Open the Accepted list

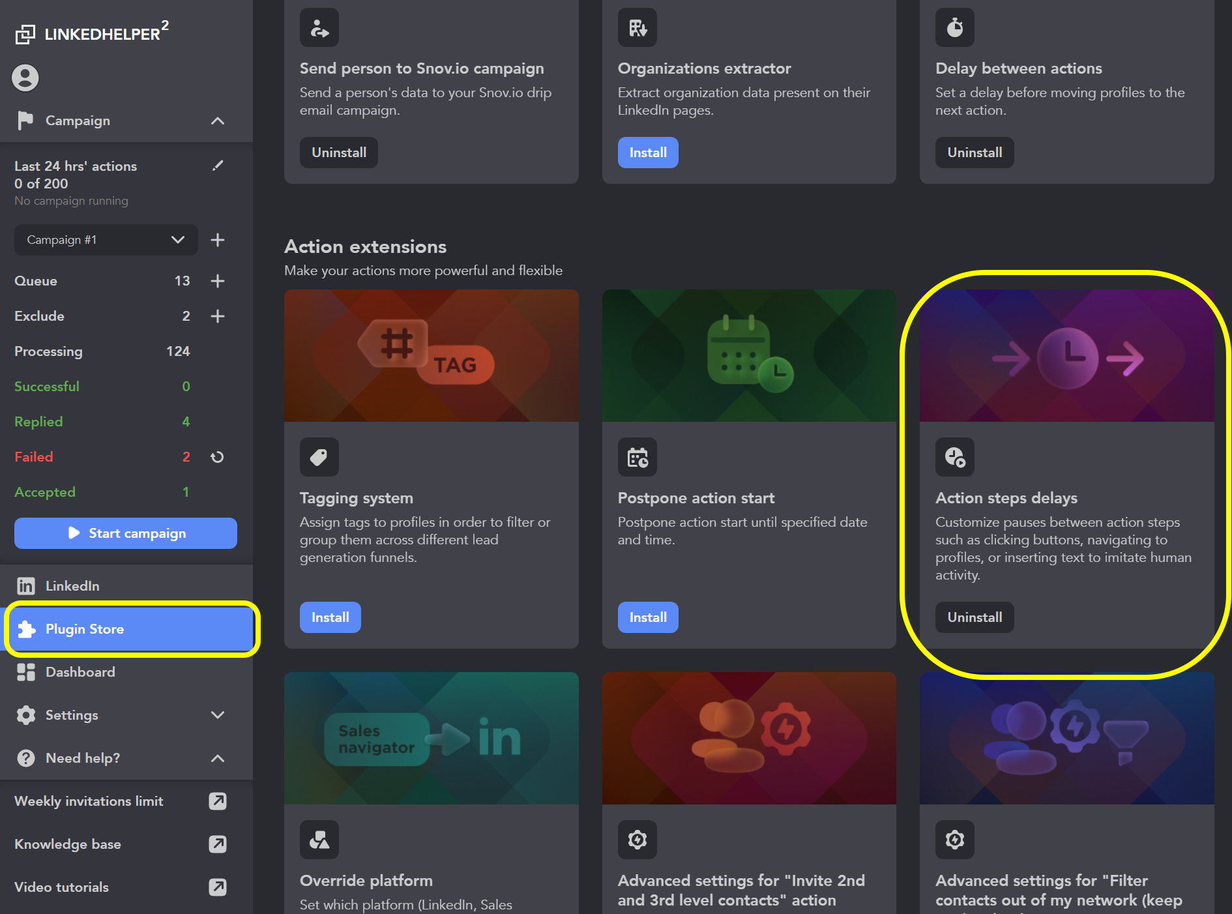(x=102, y=492)
